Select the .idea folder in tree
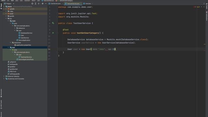 [11, 11]
